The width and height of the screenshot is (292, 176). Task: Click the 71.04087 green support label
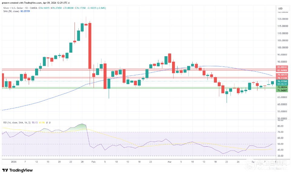point(282,90)
